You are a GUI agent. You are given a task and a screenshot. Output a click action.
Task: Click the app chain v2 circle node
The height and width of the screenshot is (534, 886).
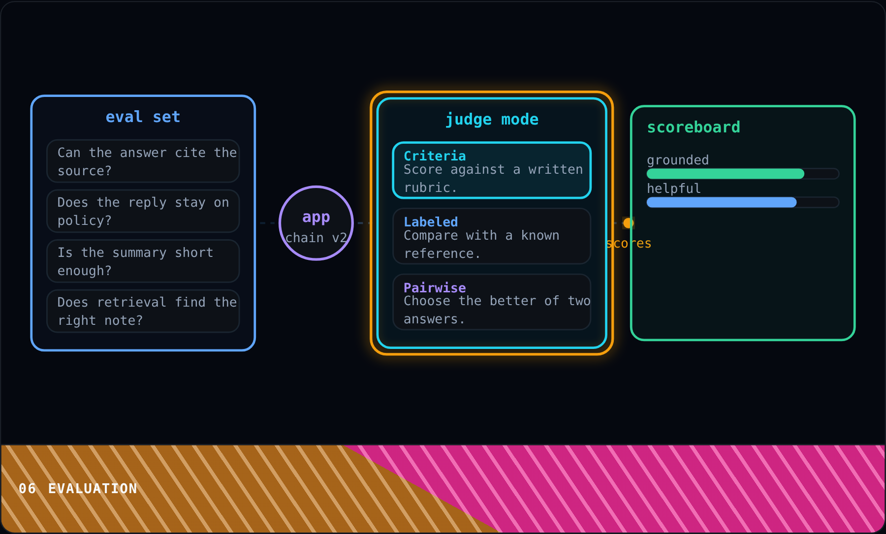pos(316,223)
